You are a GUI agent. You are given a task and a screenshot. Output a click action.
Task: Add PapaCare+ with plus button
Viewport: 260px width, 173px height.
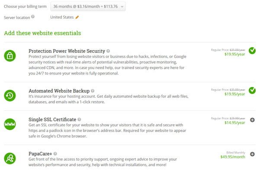[x=252, y=154]
